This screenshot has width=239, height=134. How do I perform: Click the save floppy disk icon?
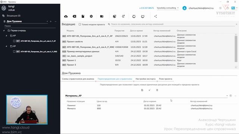[83, 16]
